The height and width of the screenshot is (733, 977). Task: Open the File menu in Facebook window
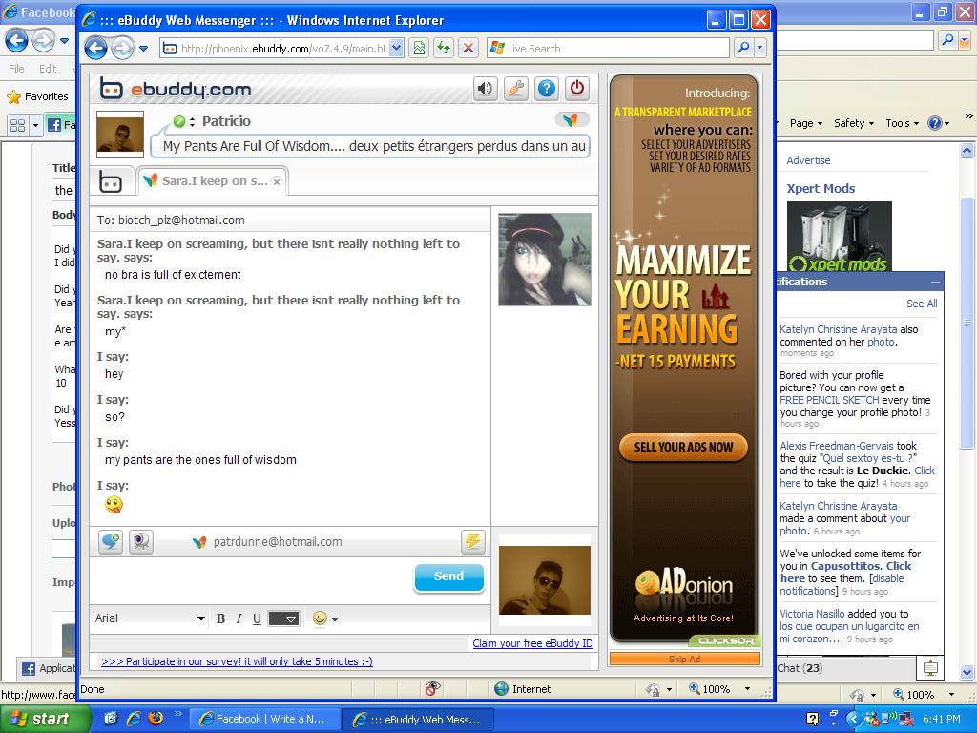[x=17, y=69]
